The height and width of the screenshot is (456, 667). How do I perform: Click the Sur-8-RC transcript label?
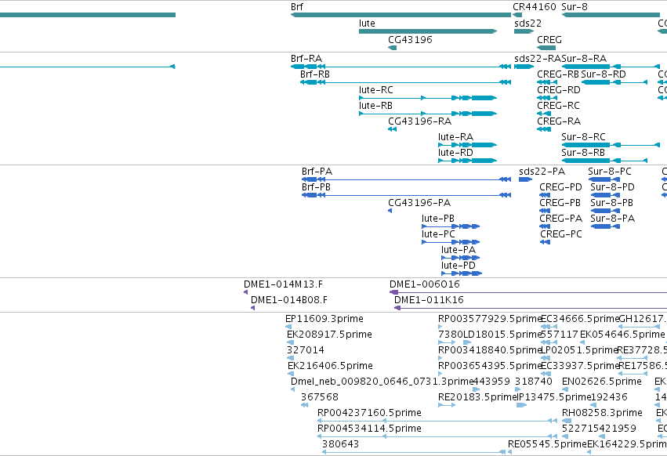tap(583, 137)
